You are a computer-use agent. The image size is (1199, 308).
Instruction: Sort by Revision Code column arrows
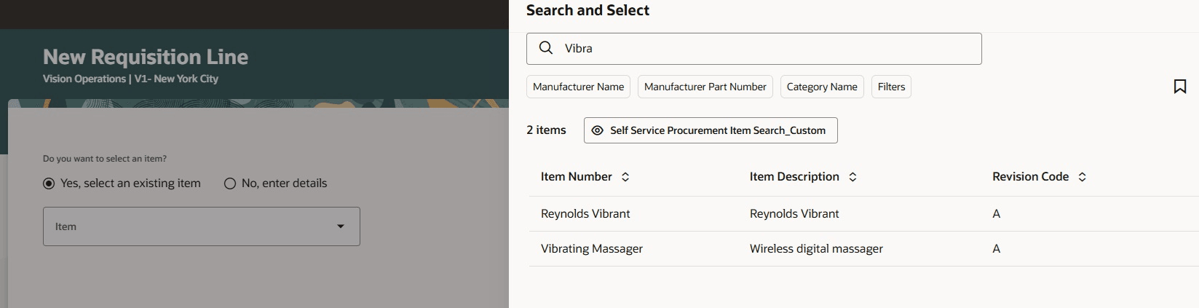click(x=1082, y=177)
